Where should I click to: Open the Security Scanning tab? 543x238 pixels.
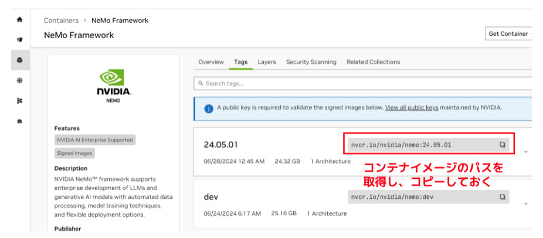click(x=311, y=62)
